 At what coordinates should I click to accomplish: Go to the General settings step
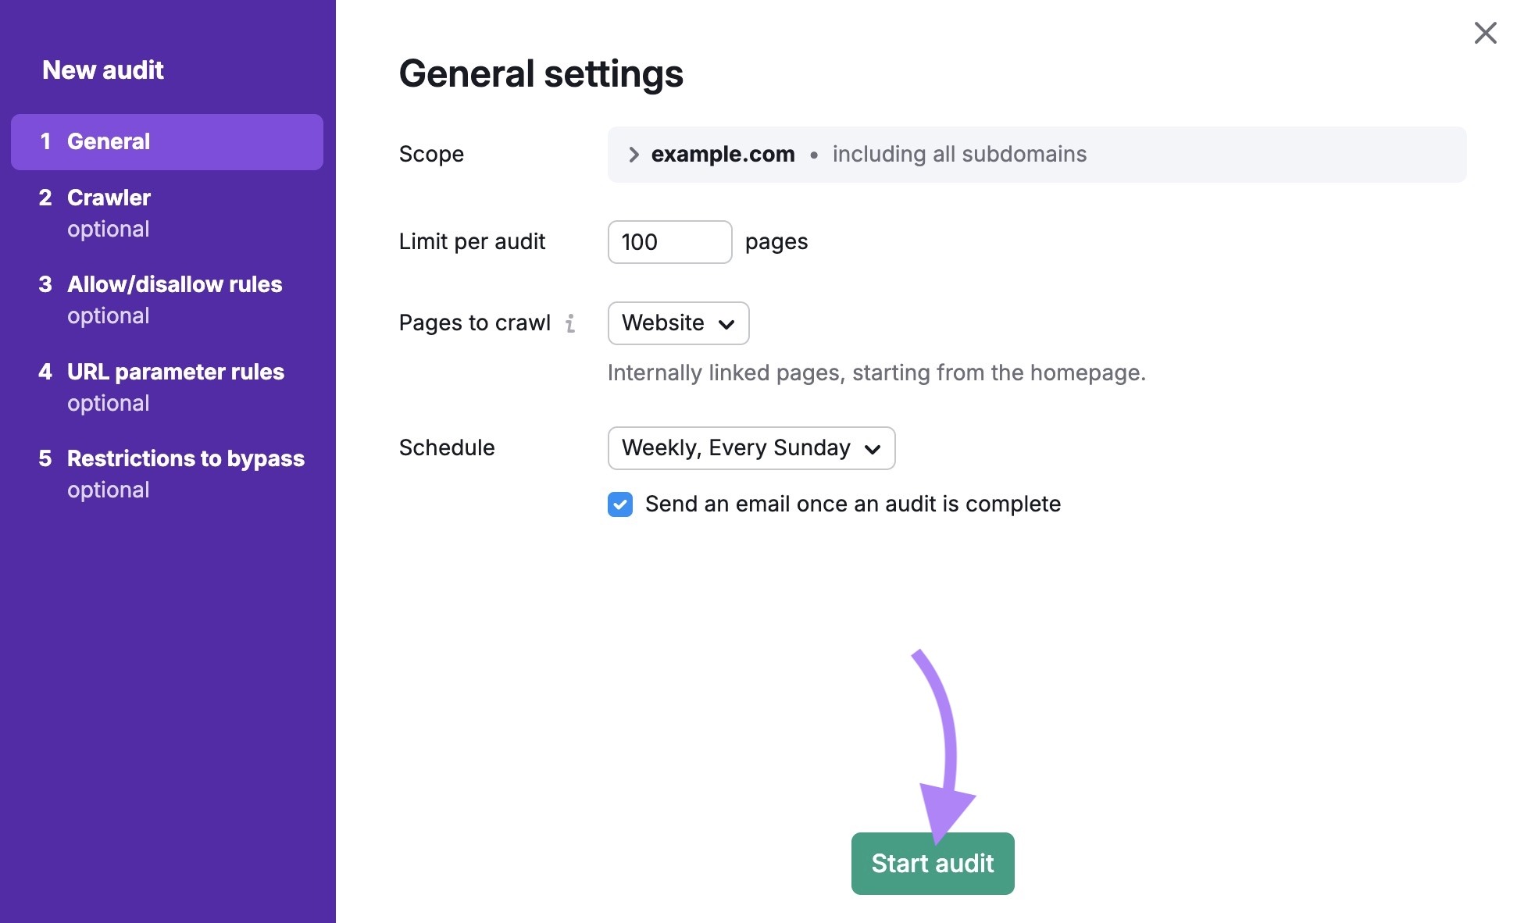tap(109, 141)
